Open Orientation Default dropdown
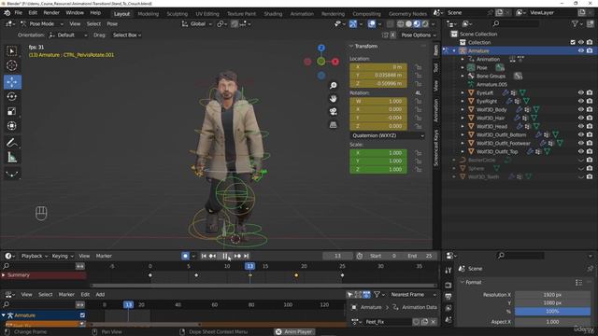This screenshot has width=598, height=336. [68, 35]
